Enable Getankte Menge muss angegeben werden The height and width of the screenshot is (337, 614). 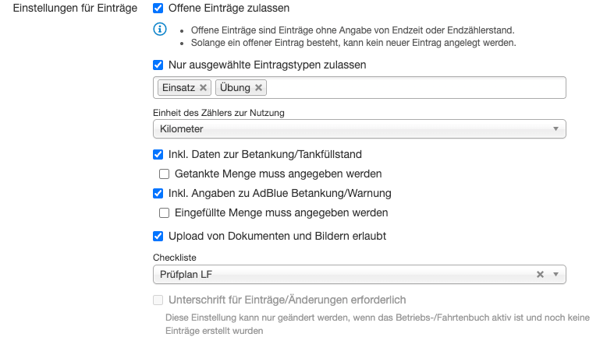click(165, 174)
